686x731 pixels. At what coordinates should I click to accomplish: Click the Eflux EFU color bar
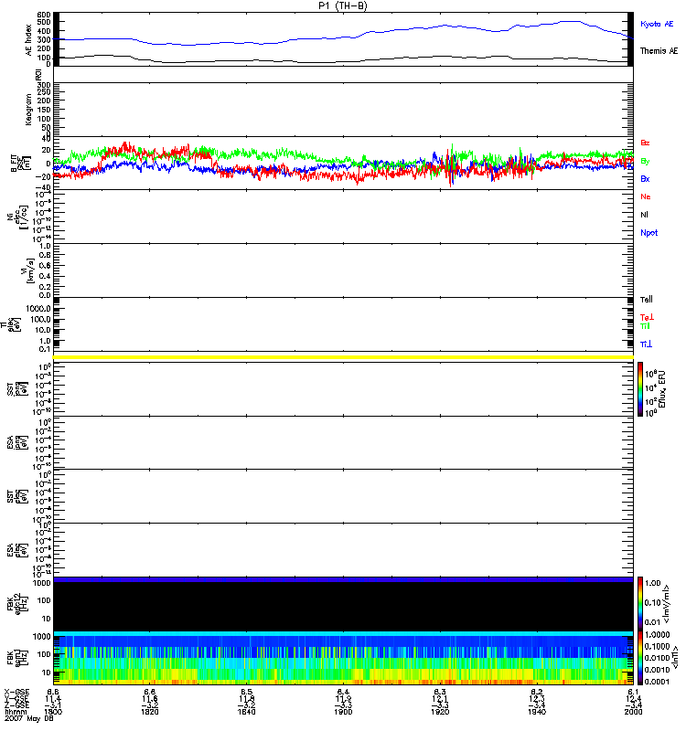pos(640,389)
